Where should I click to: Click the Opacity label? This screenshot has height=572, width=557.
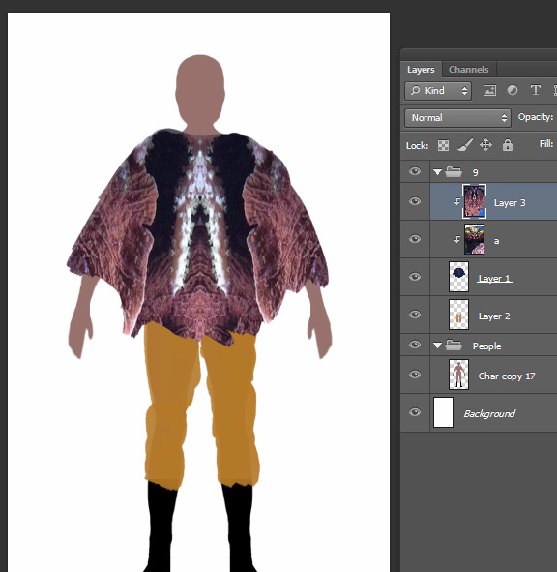[536, 117]
